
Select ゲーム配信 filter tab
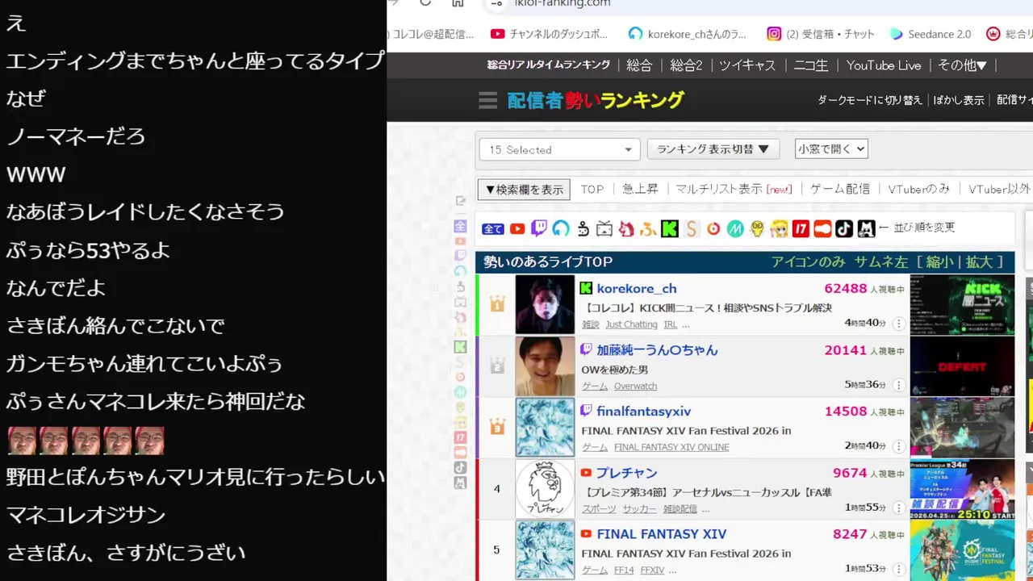coord(840,189)
